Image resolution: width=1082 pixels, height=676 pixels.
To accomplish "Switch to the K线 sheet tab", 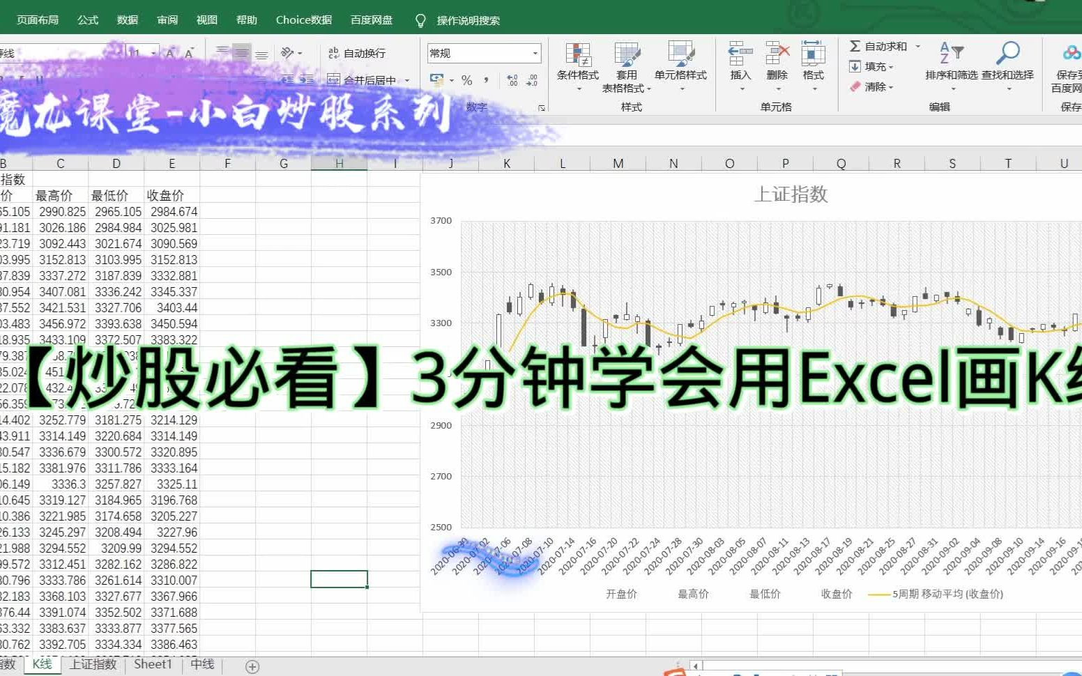I will point(42,664).
